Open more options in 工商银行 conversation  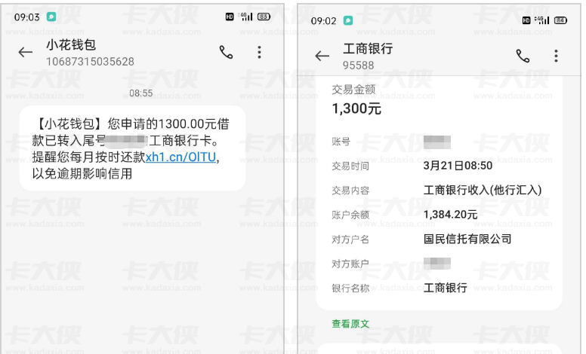(556, 56)
